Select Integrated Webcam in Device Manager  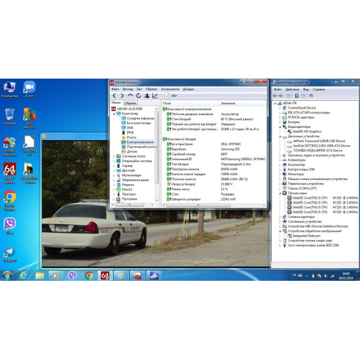coord(304,236)
